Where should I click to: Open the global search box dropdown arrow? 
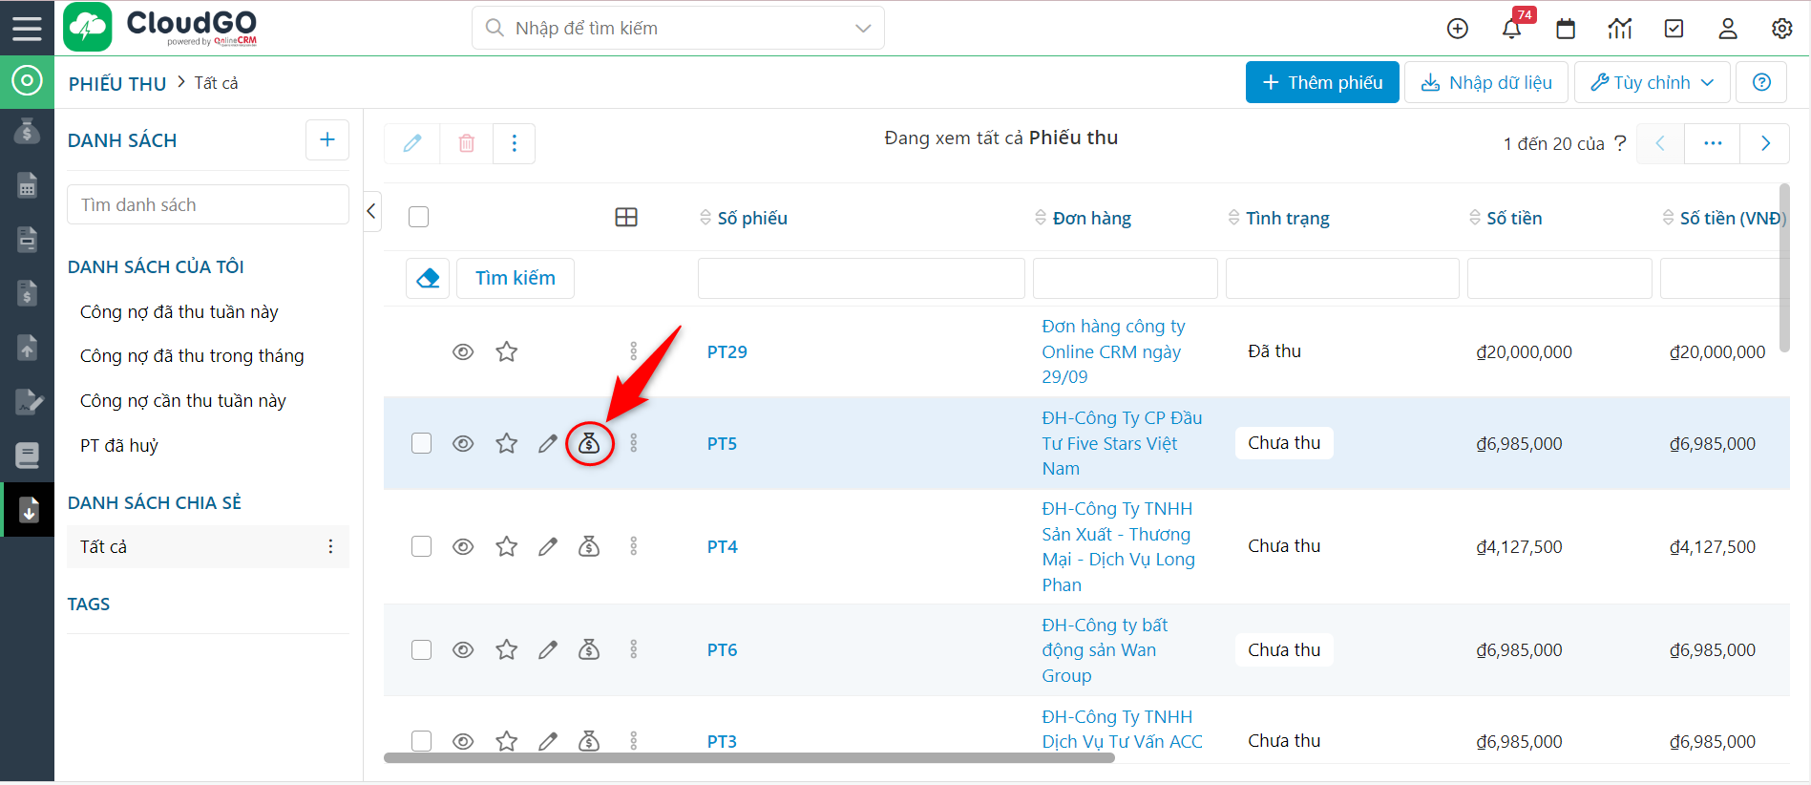[x=863, y=29]
